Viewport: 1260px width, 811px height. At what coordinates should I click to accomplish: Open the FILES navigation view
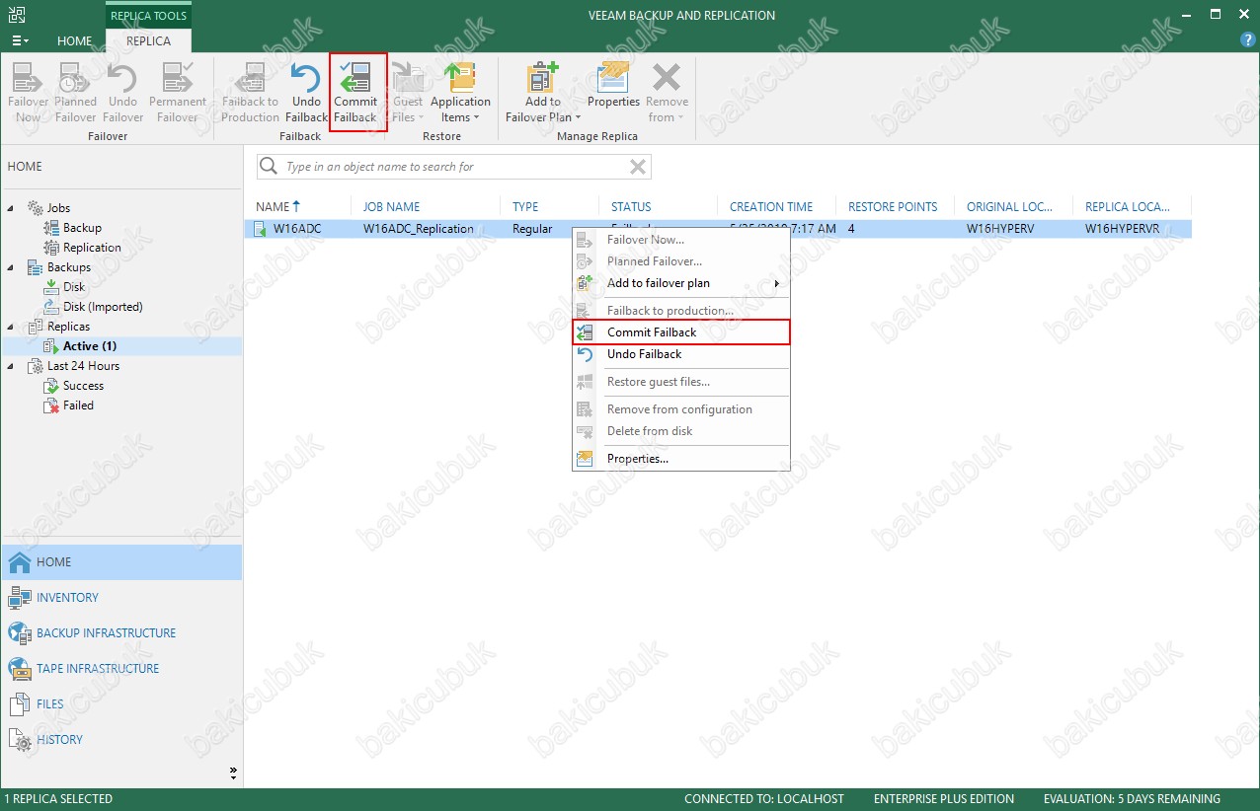pos(121,704)
